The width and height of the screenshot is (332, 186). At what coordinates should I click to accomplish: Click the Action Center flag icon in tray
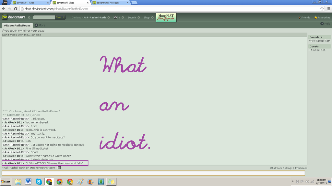(302, 181)
